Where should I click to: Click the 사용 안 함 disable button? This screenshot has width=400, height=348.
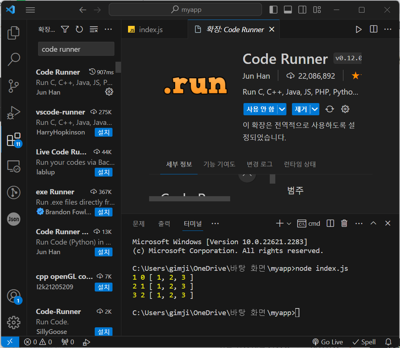click(x=260, y=109)
